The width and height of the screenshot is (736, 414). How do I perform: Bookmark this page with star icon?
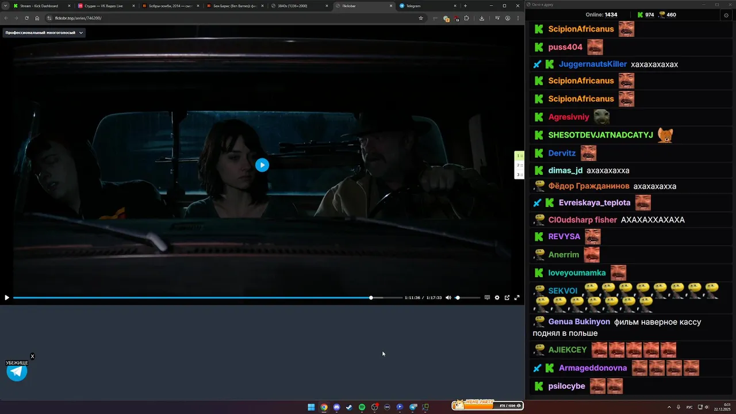click(421, 18)
